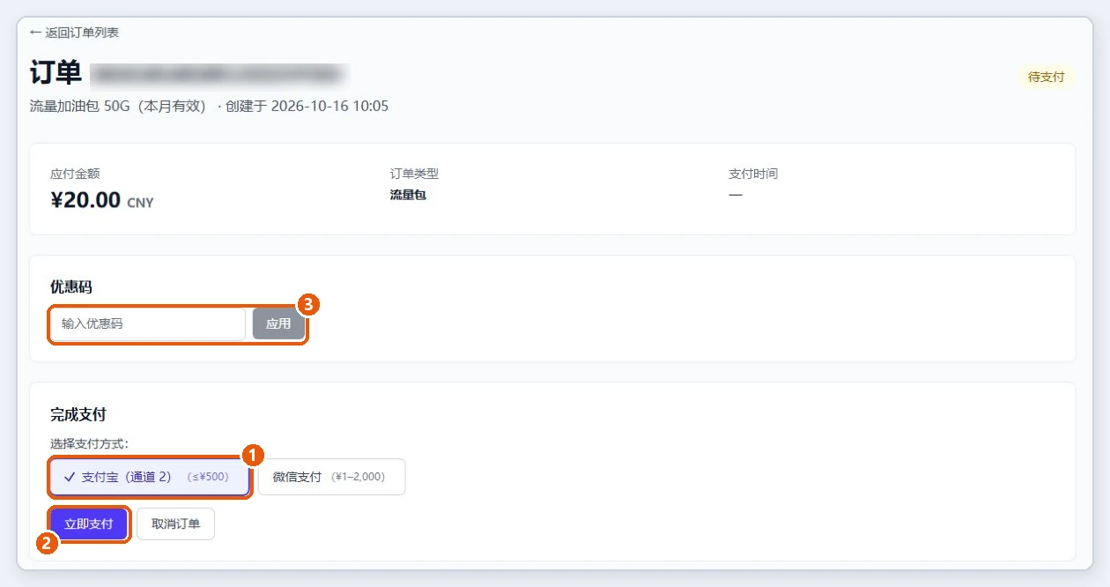Click the 支付时间 label

[x=753, y=174]
